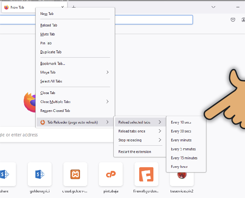Expand the Move Tab submenu

75,72
